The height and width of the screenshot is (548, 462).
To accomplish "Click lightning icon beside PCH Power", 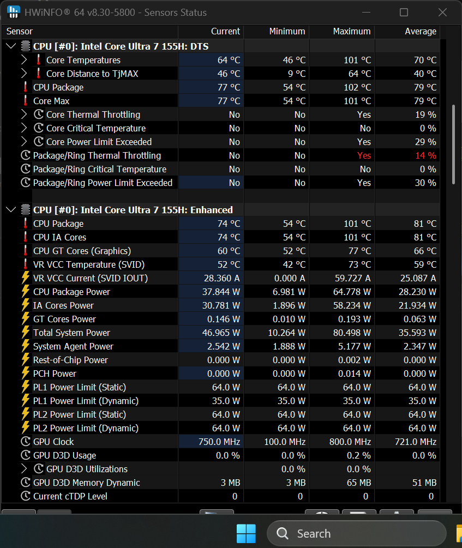I will click(x=26, y=374).
